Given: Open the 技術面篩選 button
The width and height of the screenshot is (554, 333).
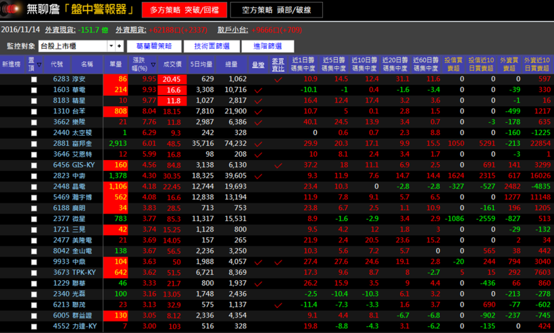Looking at the screenshot, I should pyautogui.click(x=211, y=46).
